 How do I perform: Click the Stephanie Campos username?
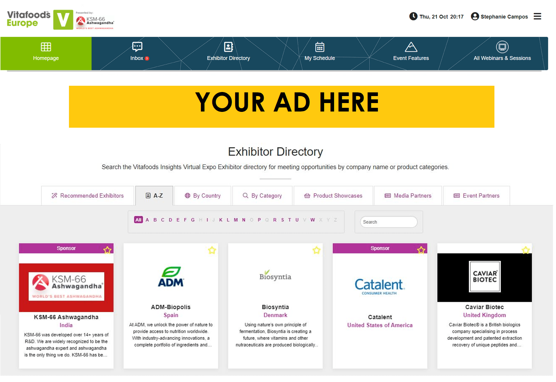(x=504, y=17)
